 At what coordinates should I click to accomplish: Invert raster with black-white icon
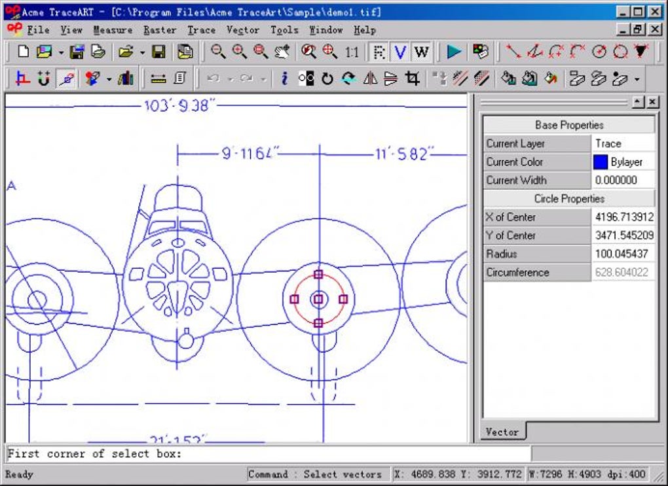coord(306,78)
